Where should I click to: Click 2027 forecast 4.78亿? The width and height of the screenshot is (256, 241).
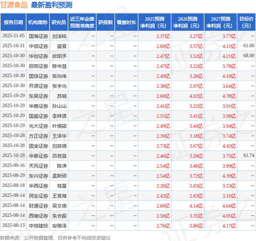click(229, 96)
